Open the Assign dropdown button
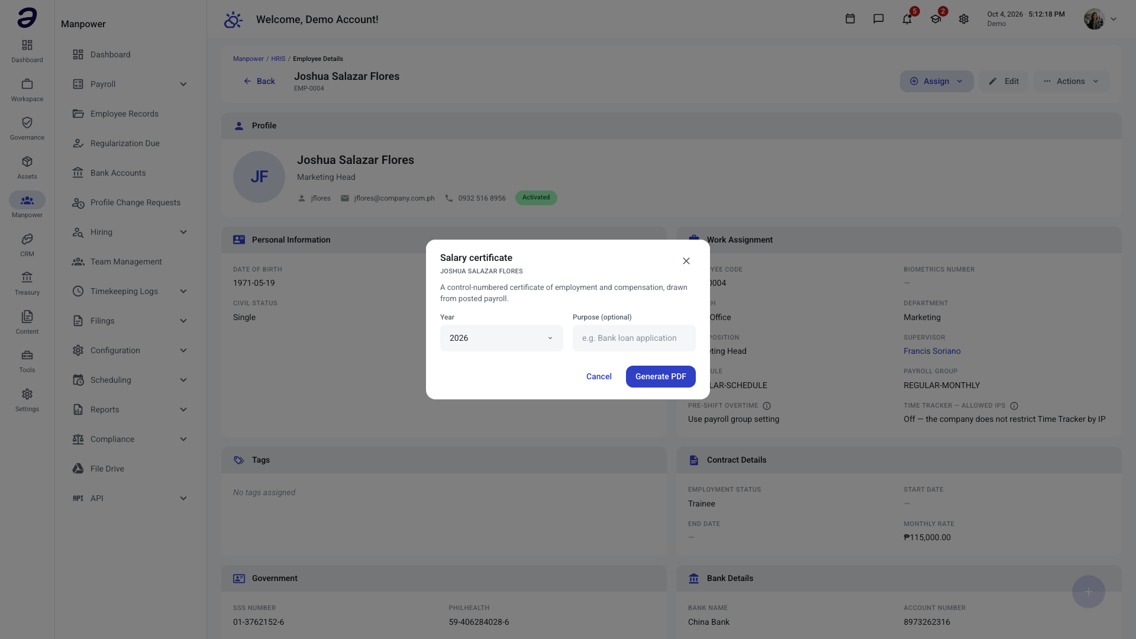 [937, 81]
